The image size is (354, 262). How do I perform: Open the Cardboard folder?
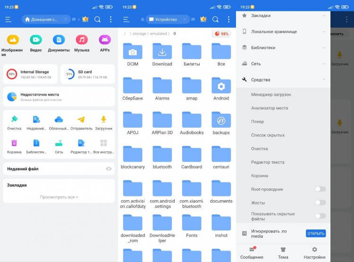(192, 157)
